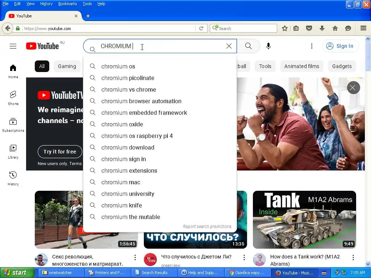The image size is (371, 278).
Task: Reload the page with the refresh icon
Action: click(x=201, y=28)
